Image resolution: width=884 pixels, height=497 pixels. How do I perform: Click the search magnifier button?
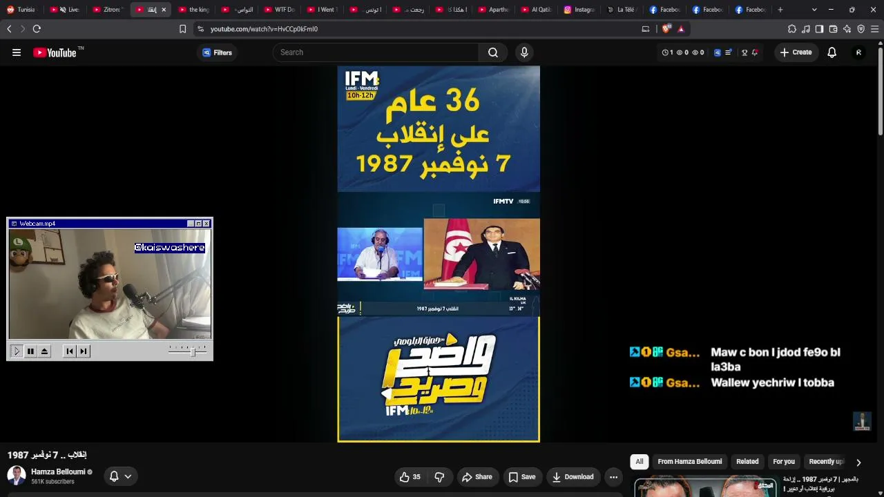click(493, 52)
